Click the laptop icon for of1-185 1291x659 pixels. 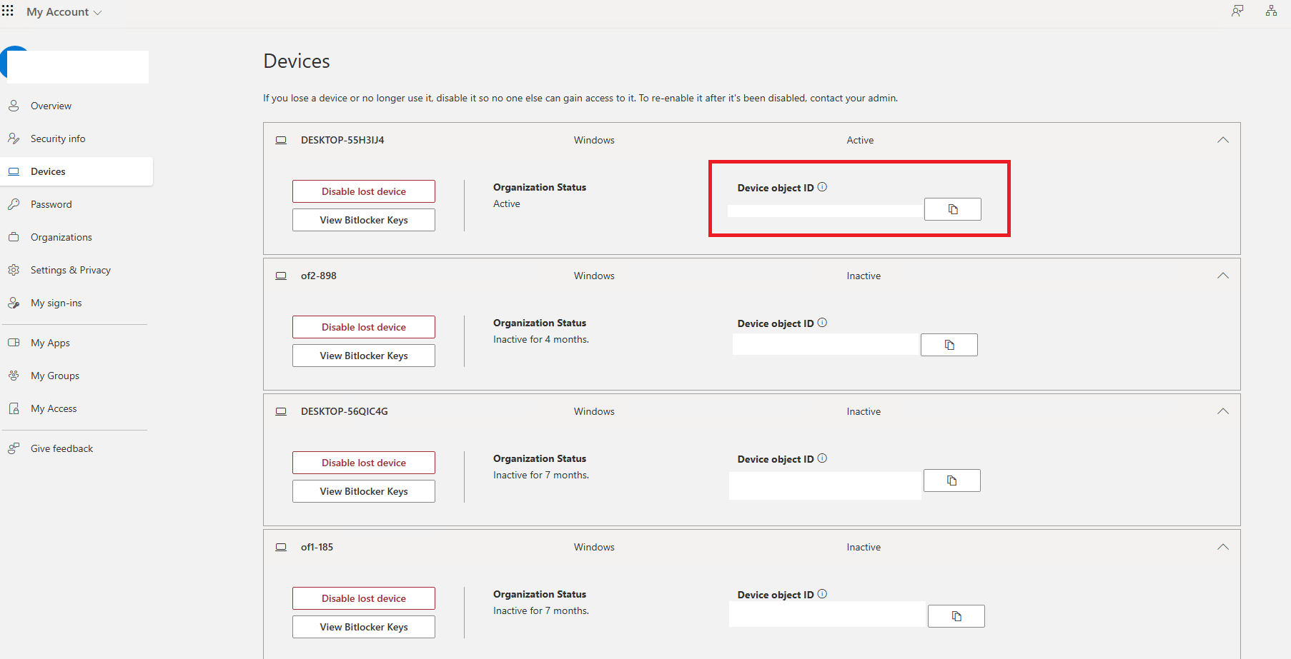coord(281,547)
